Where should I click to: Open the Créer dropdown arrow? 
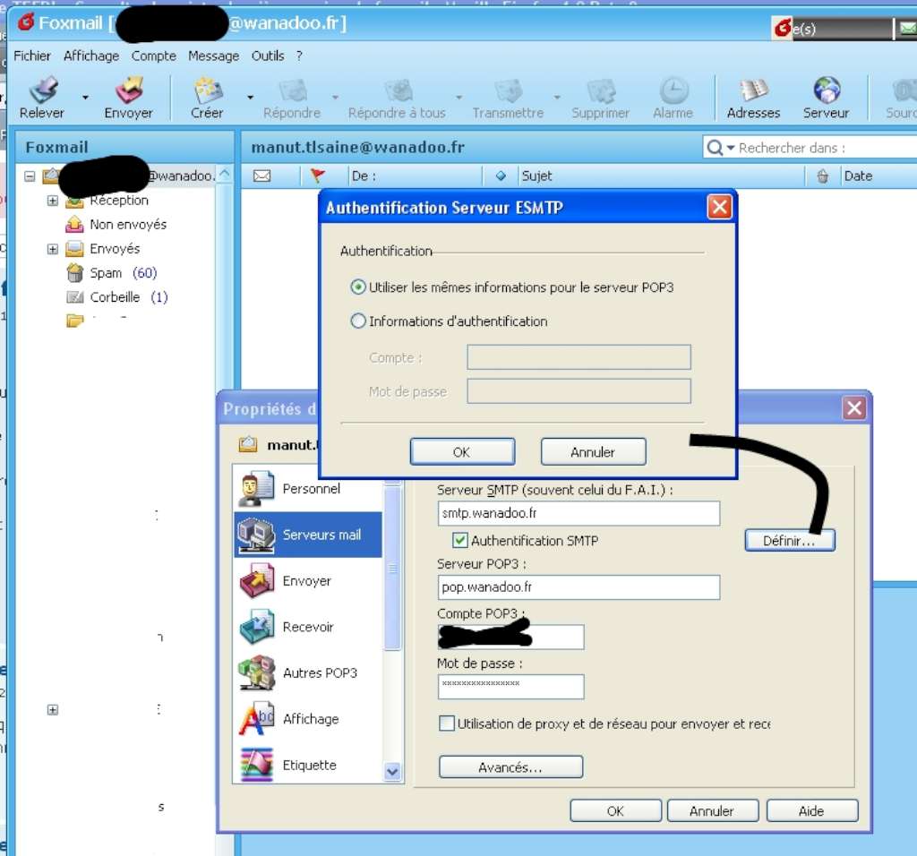pos(251,98)
